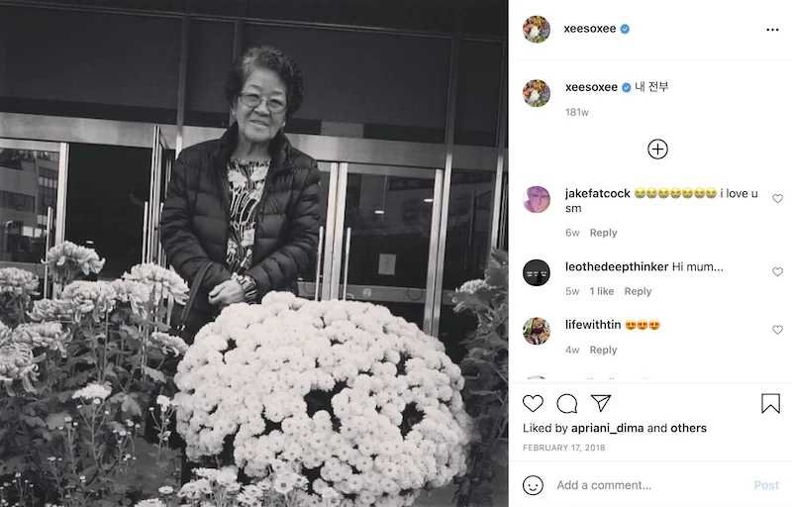Share the post via paper plane icon
The width and height of the screenshot is (792, 507).
point(601,403)
